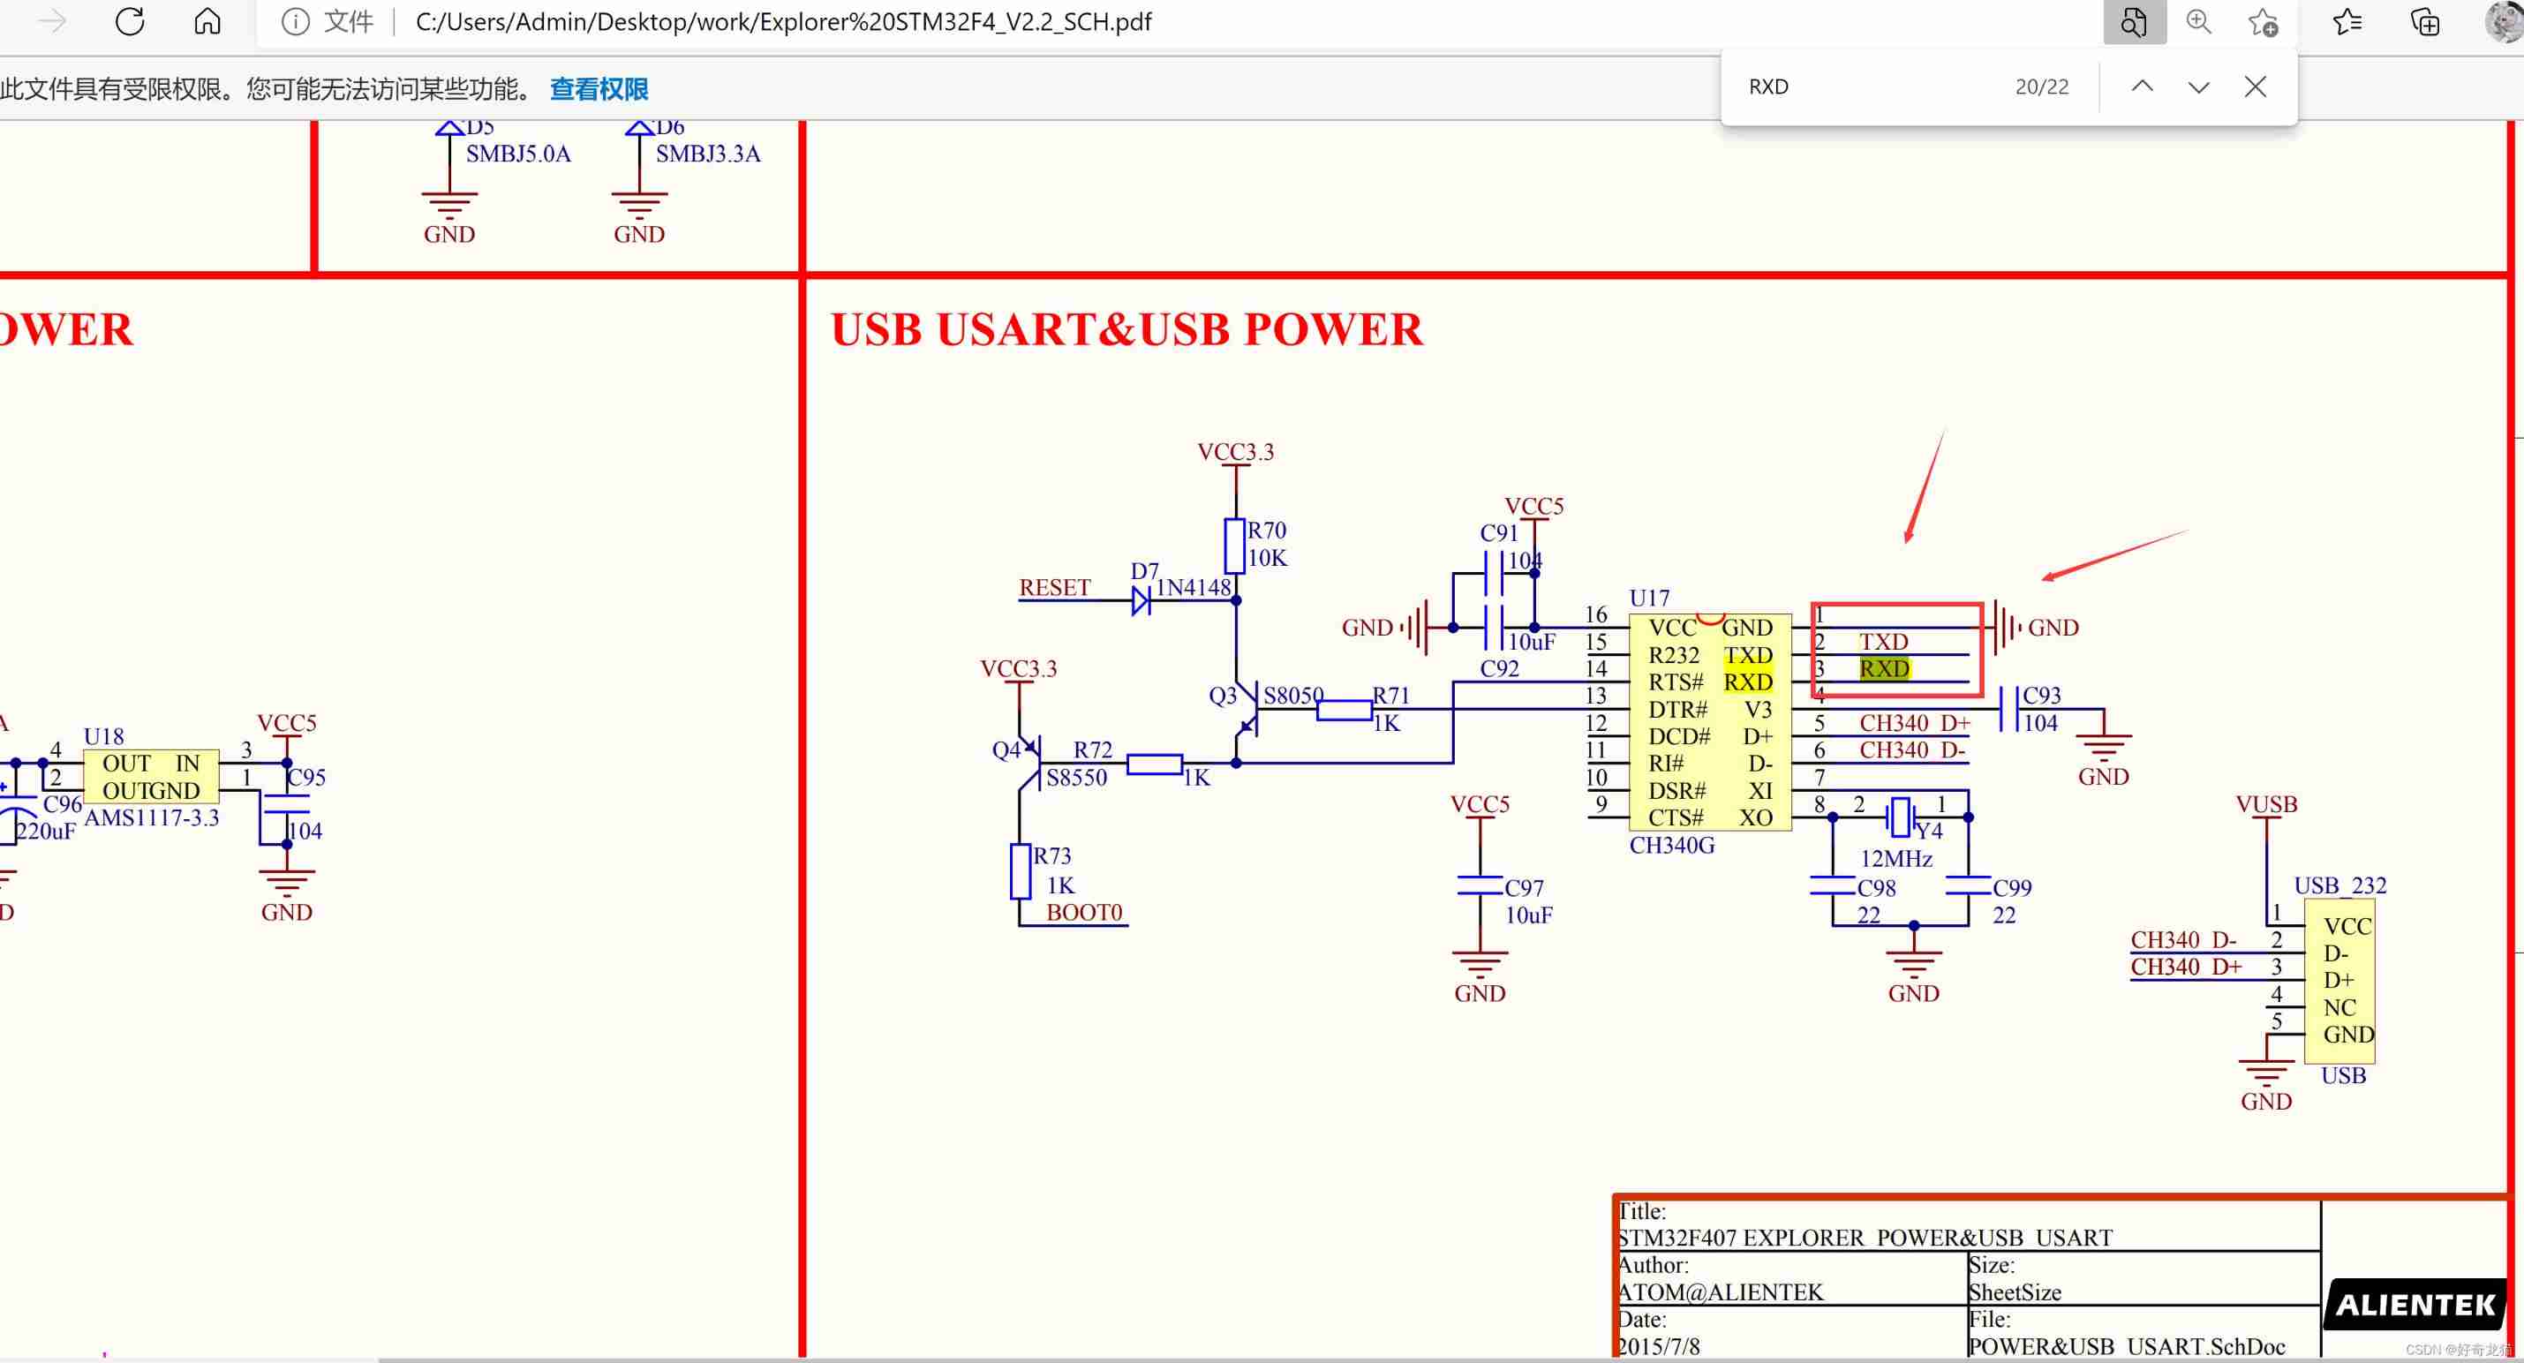The image size is (2524, 1363).
Task: Click the 20/22 match counter
Action: coord(2042,87)
